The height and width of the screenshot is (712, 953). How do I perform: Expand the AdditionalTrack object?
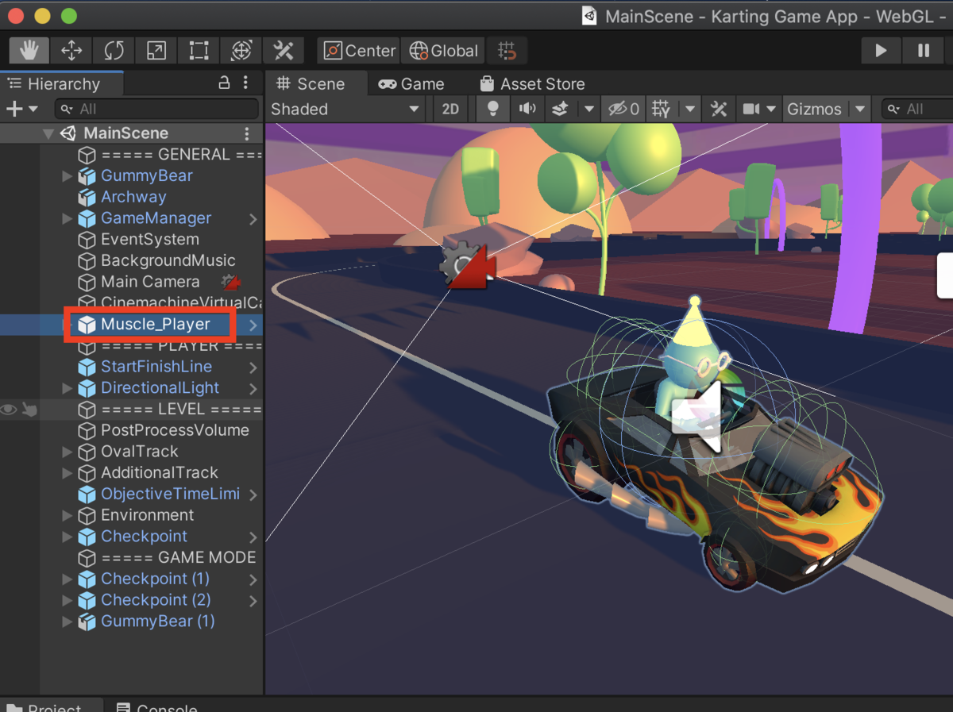click(x=68, y=473)
